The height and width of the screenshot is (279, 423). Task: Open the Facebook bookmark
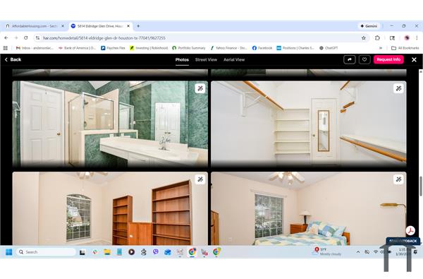pos(262,48)
